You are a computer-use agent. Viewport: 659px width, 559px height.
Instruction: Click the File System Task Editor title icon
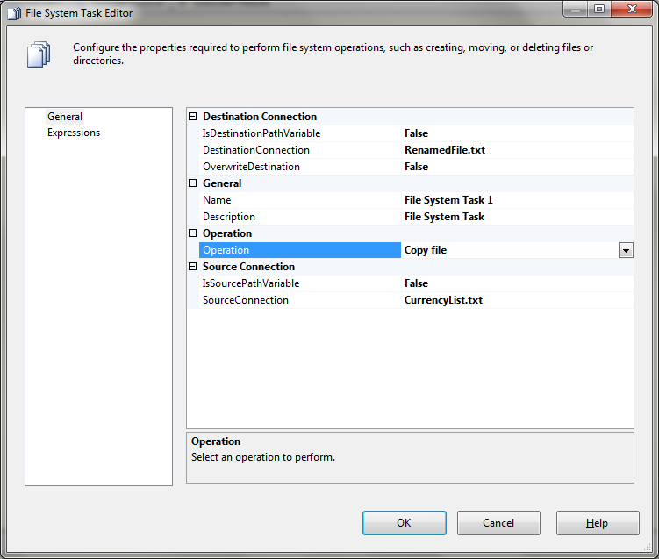(14, 13)
